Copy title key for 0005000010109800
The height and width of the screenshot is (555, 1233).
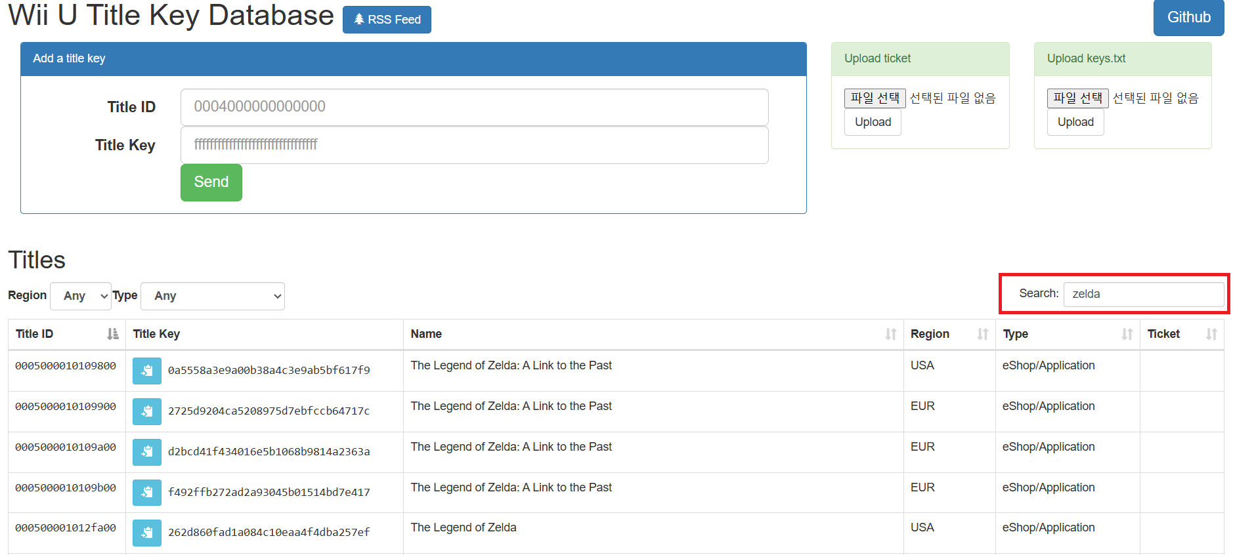(x=147, y=371)
